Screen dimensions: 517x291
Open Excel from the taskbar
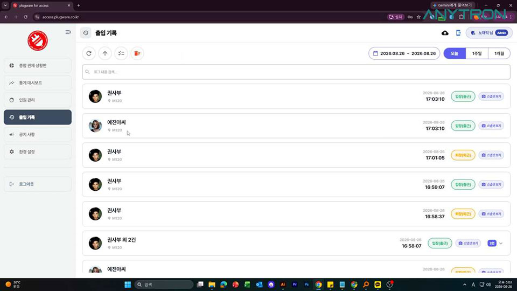247,285
